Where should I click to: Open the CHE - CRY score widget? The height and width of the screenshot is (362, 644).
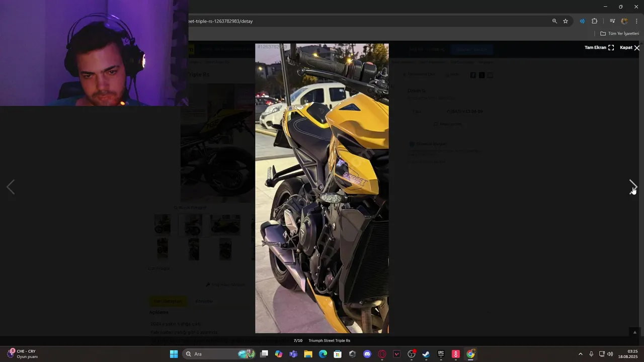(23, 354)
